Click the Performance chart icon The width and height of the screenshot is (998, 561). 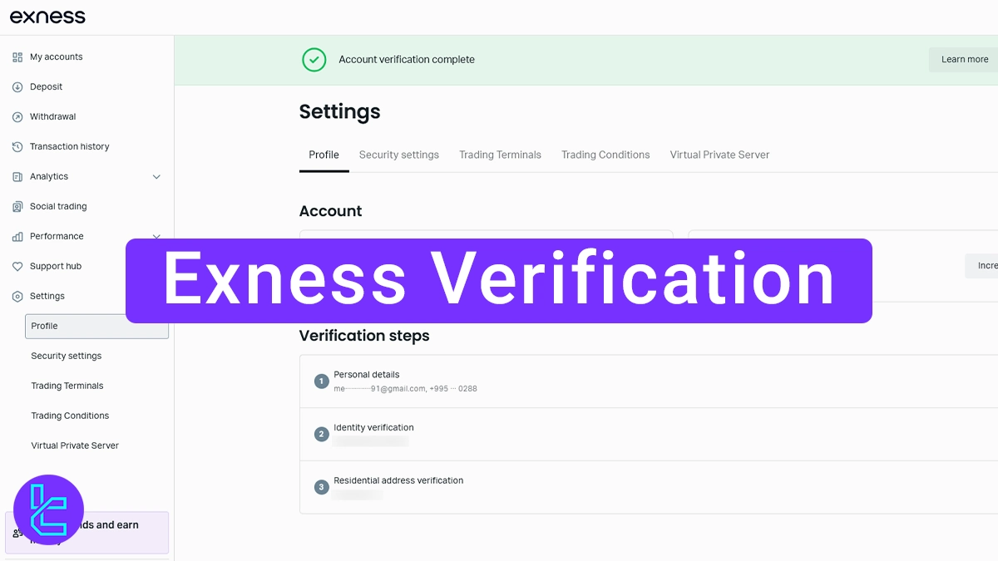(17, 236)
